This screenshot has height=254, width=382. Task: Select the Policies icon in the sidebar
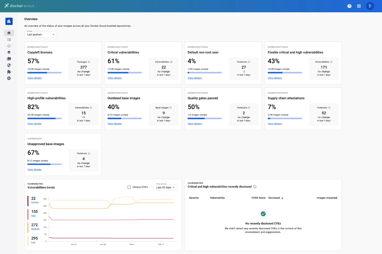[9, 39]
